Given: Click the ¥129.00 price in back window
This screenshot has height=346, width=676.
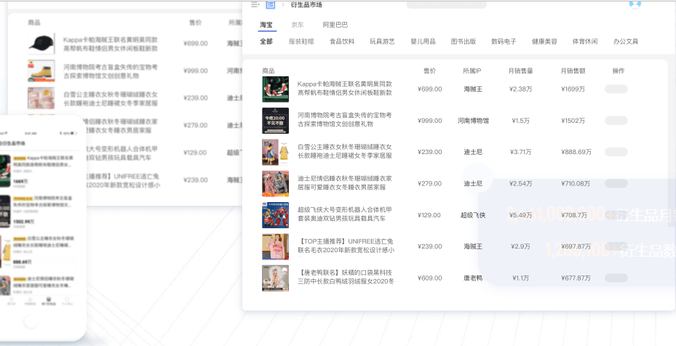Looking at the screenshot, I should coord(195,153).
